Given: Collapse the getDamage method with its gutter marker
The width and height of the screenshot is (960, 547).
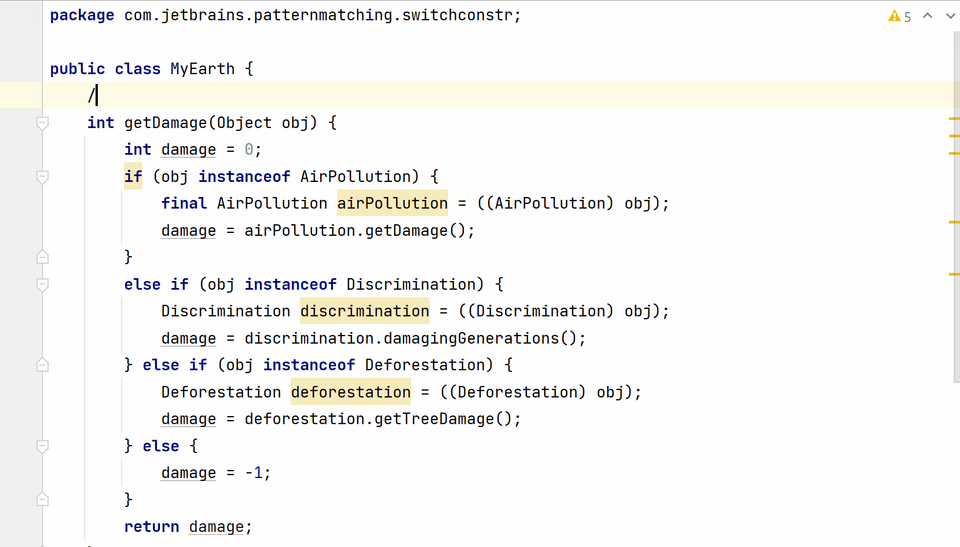Looking at the screenshot, I should click(42, 123).
